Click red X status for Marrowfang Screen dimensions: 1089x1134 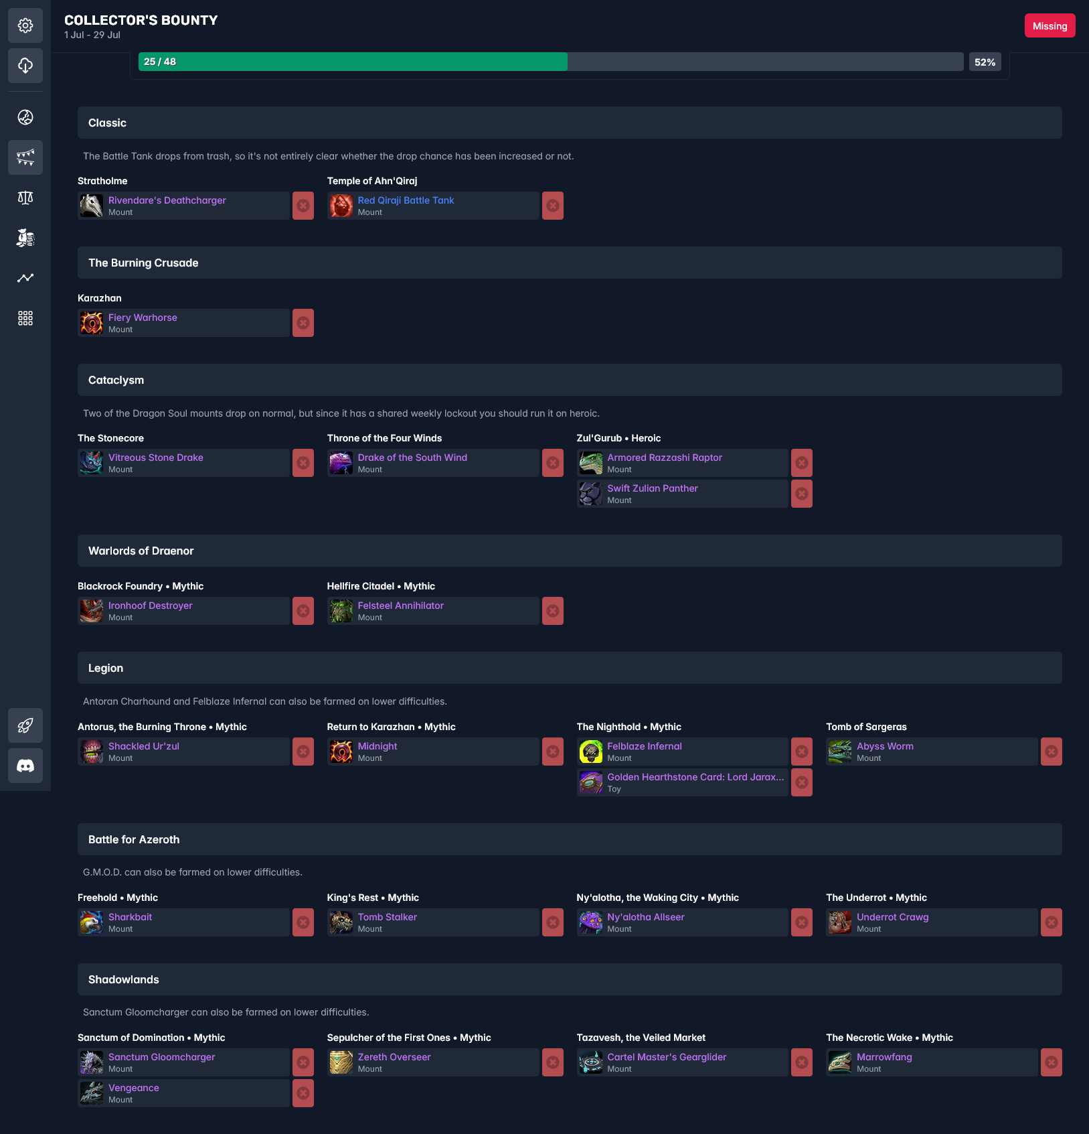click(1052, 1062)
